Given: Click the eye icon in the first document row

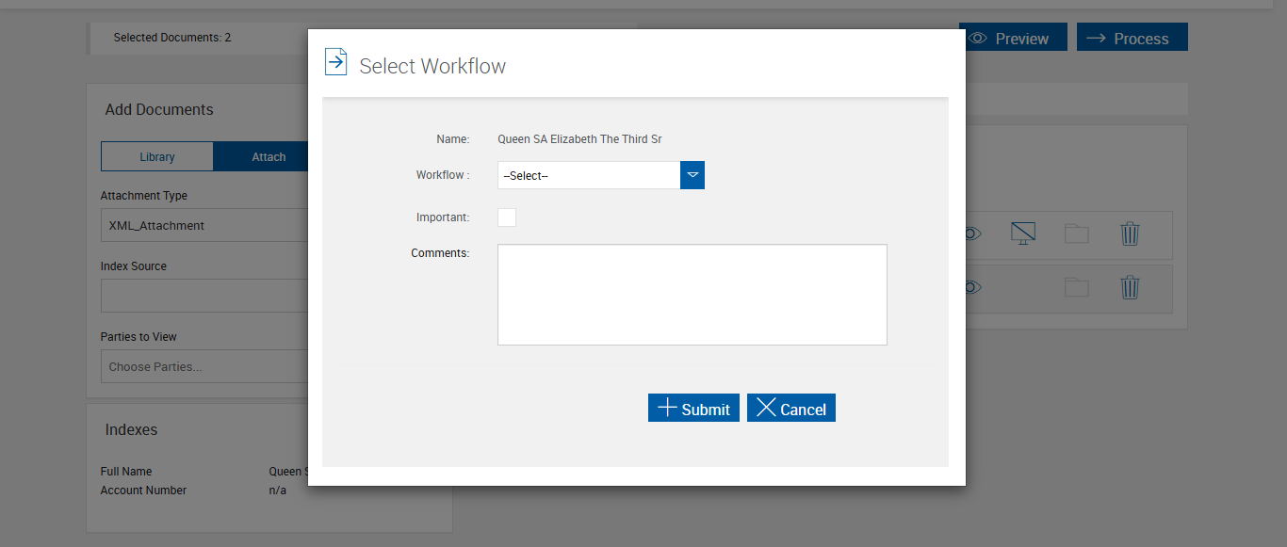Looking at the screenshot, I should (973, 233).
